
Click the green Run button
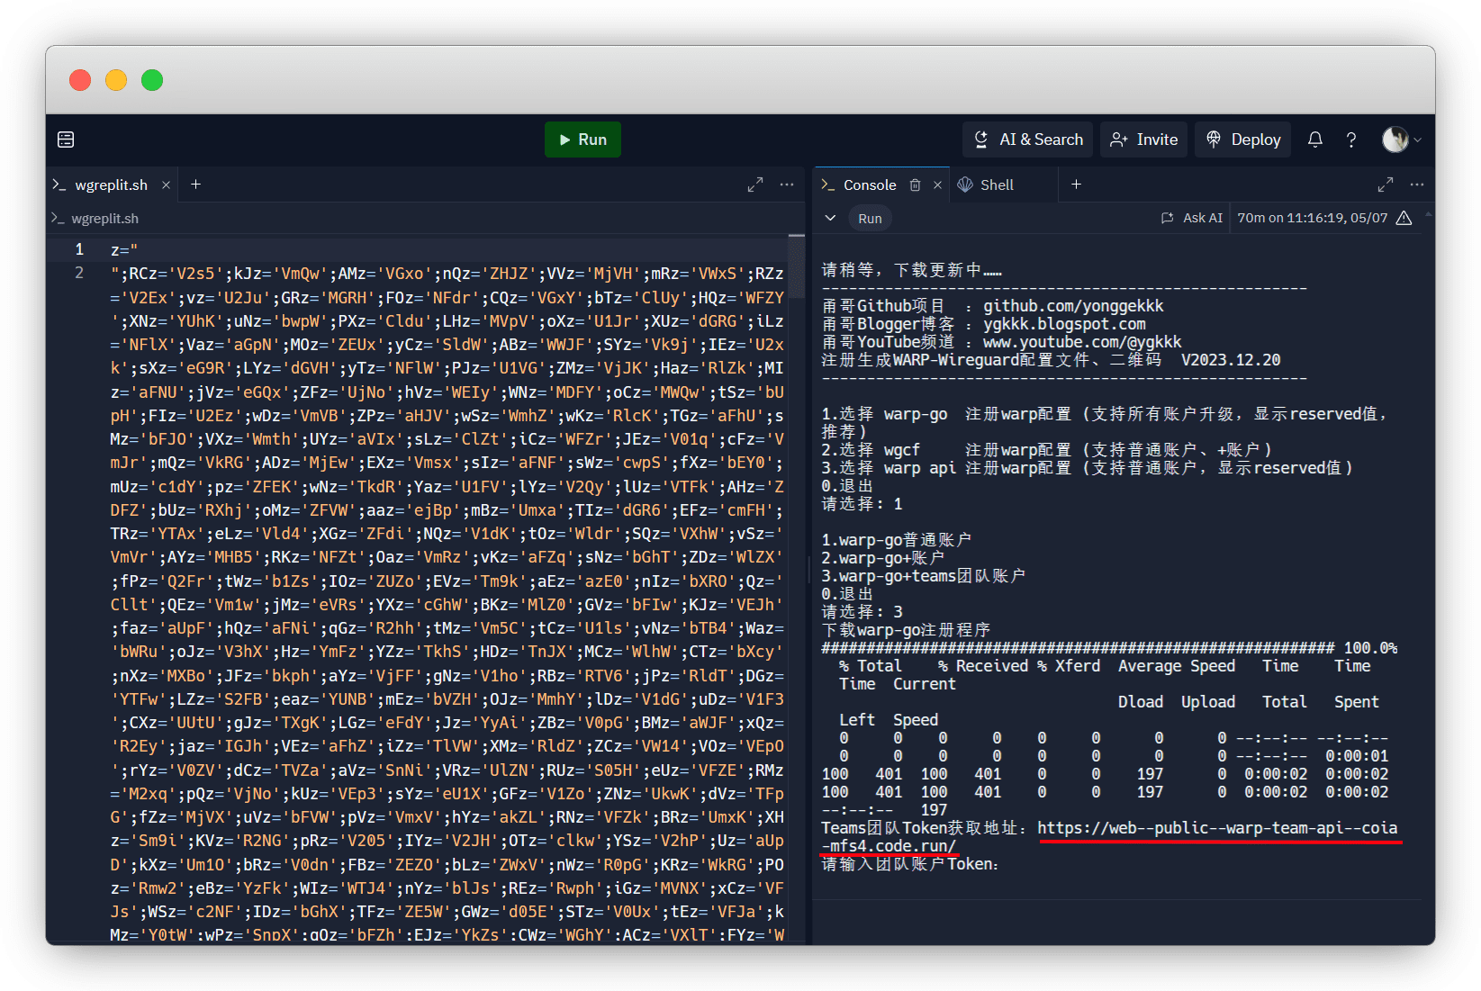(x=582, y=140)
